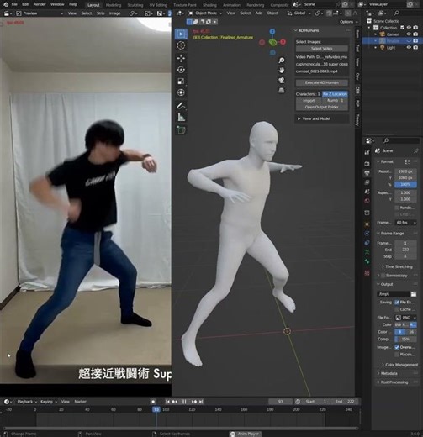423x437 pixels.
Task: Enable Cache Result checkbox
Action: point(397,309)
